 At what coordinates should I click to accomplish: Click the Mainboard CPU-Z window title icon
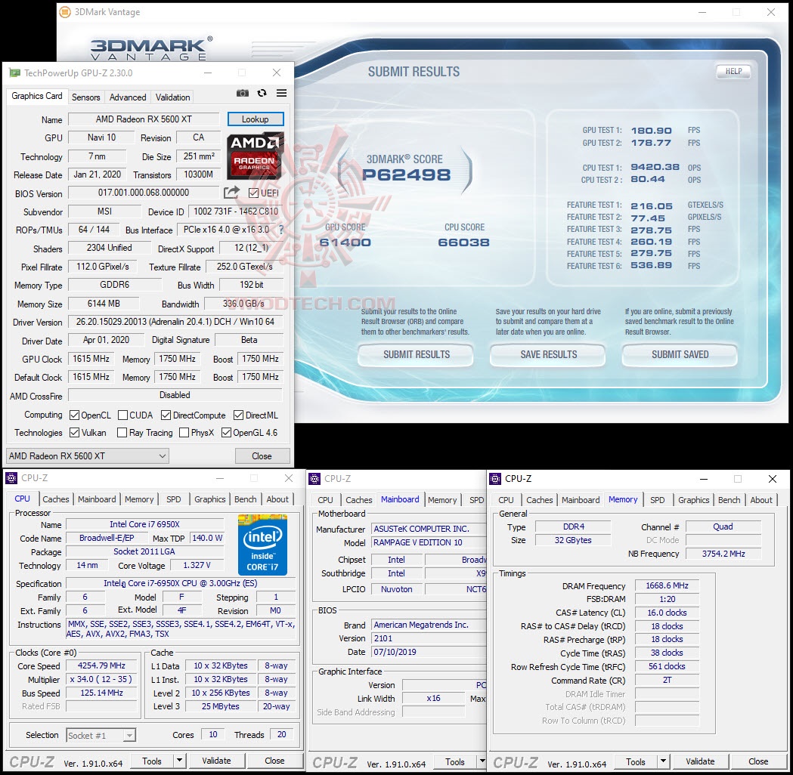click(314, 478)
